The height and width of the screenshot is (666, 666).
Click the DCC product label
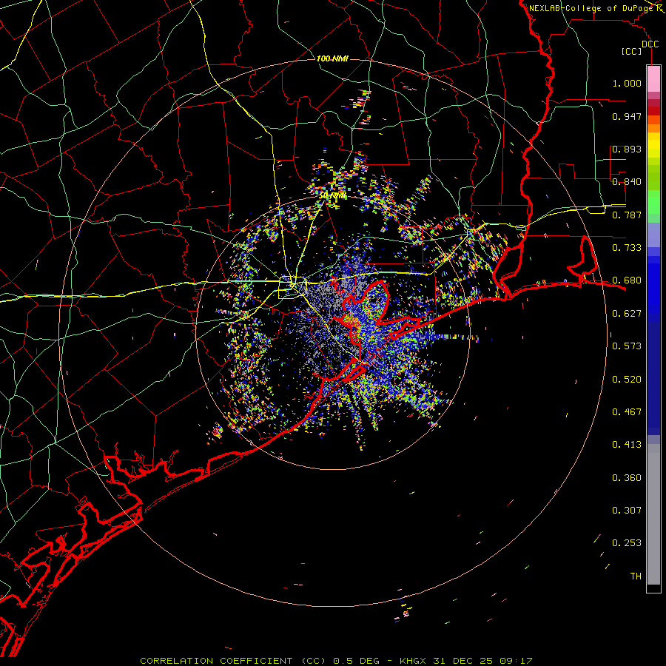[650, 44]
